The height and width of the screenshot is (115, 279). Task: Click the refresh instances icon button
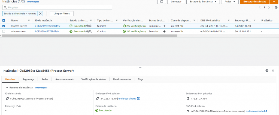pos(162,2)
